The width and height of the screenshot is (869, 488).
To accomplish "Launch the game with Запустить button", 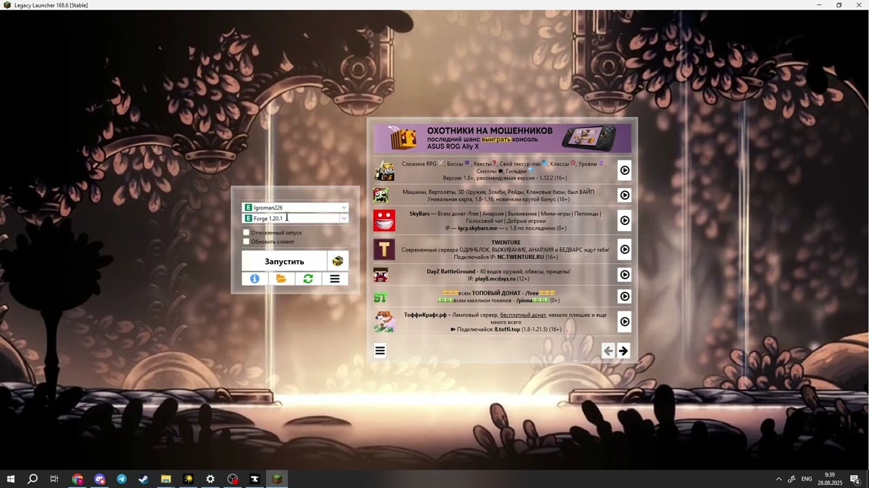I will 284,261.
